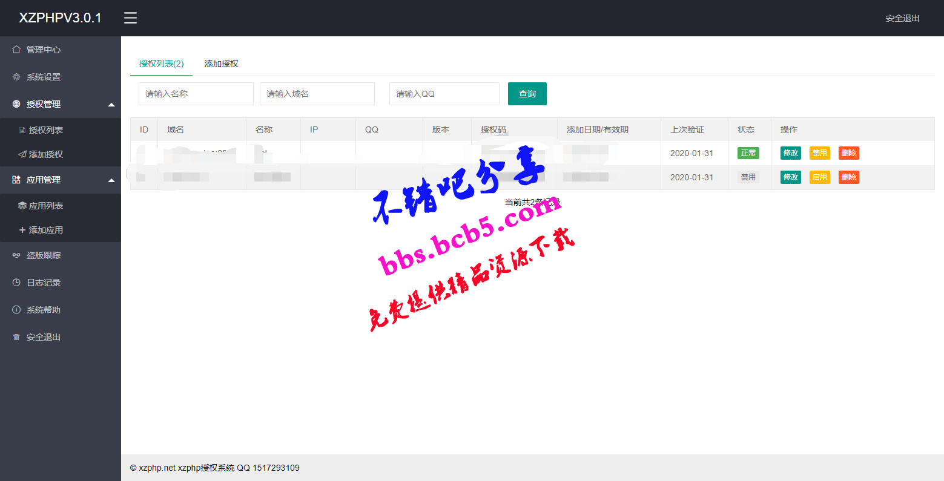Viewport: 944px width, 481px height.
Task: Focus the 请输入域名 input field
Action: click(x=317, y=94)
